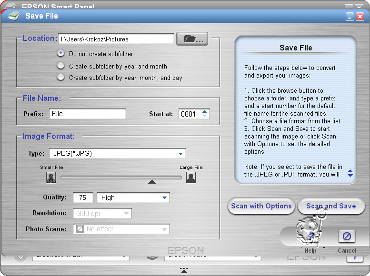
Task: Click the Quality value field showing 75
Action: tap(83, 197)
